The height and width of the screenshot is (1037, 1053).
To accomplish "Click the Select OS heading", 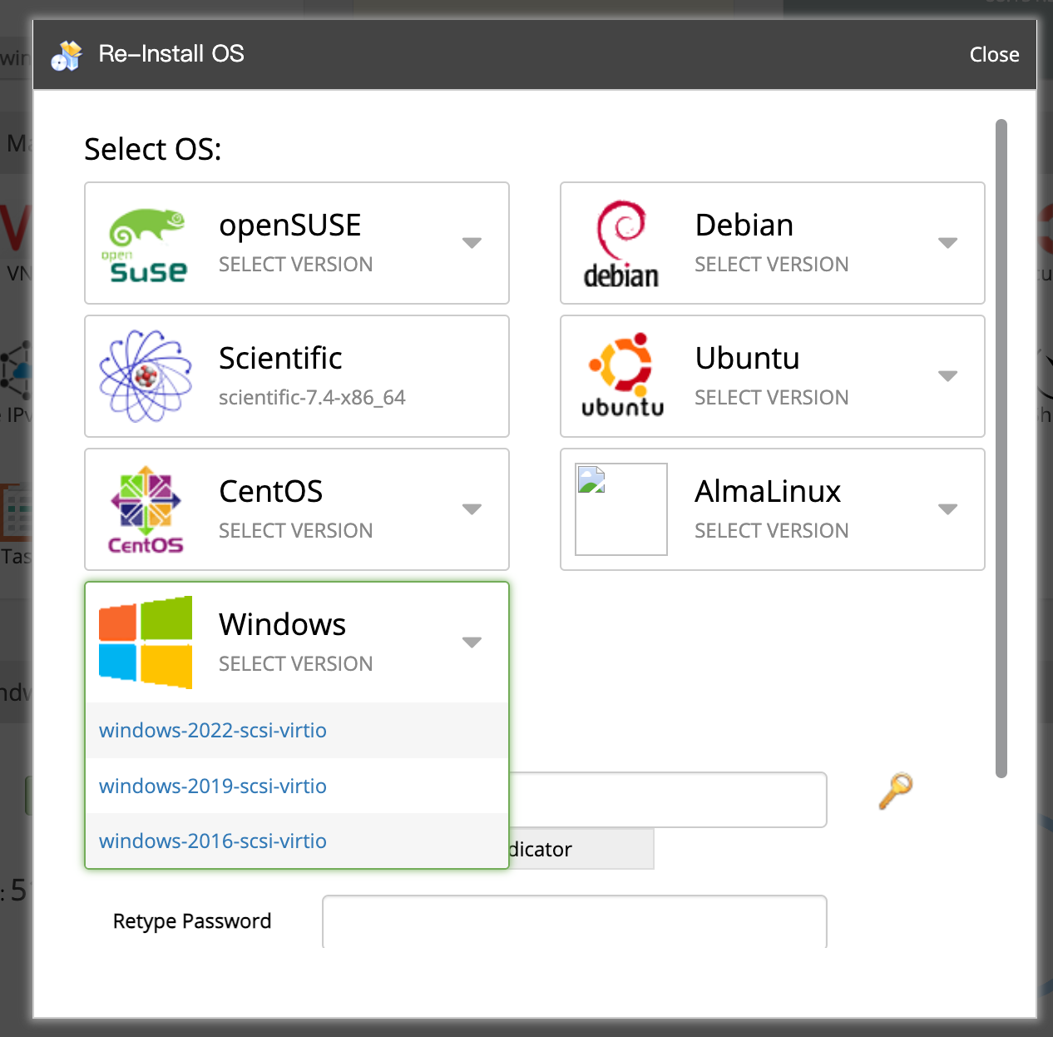I will click(153, 150).
